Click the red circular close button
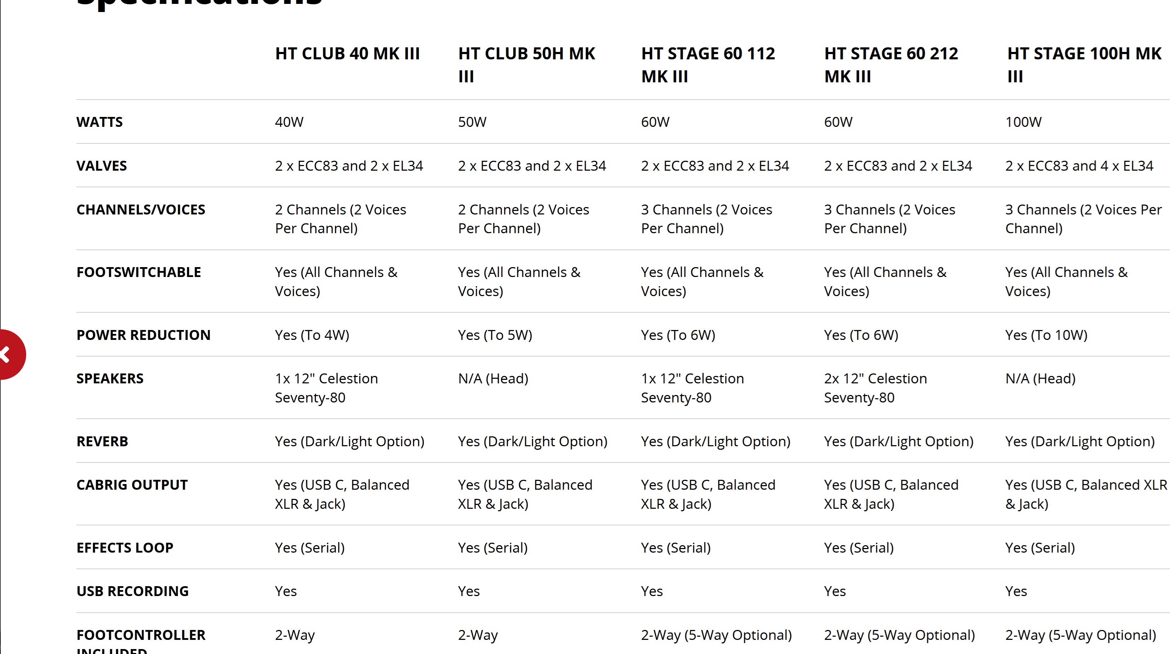Image resolution: width=1170 pixels, height=654 pixels. point(10,354)
